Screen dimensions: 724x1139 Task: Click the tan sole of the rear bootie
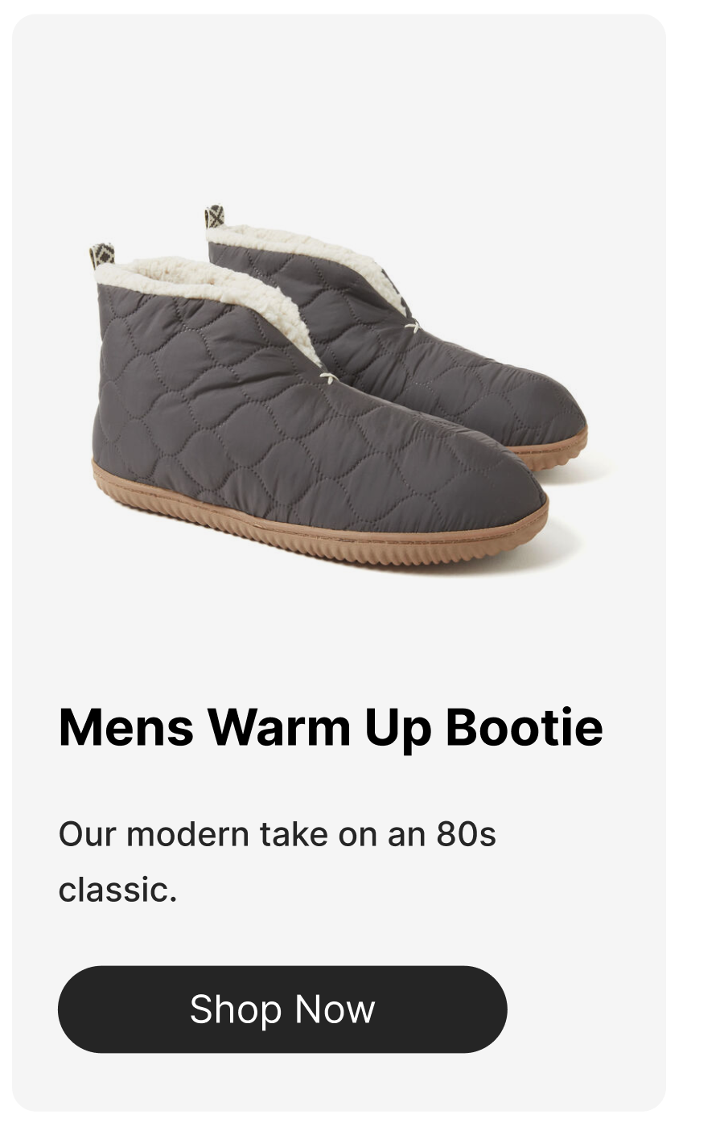tap(555, 452)
